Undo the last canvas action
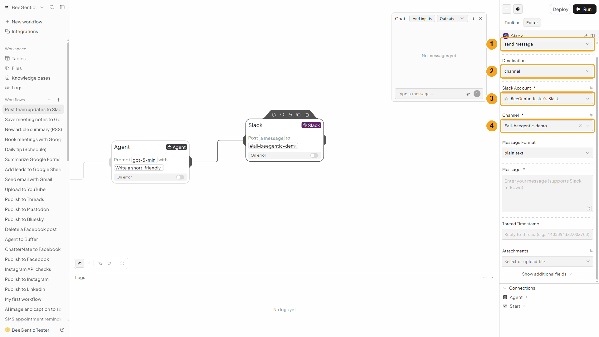Viewport: 599px width, 337px height. pos(100,263)
